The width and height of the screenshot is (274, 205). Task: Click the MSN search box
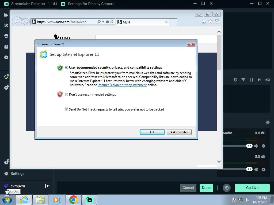(x=156, y=38)
